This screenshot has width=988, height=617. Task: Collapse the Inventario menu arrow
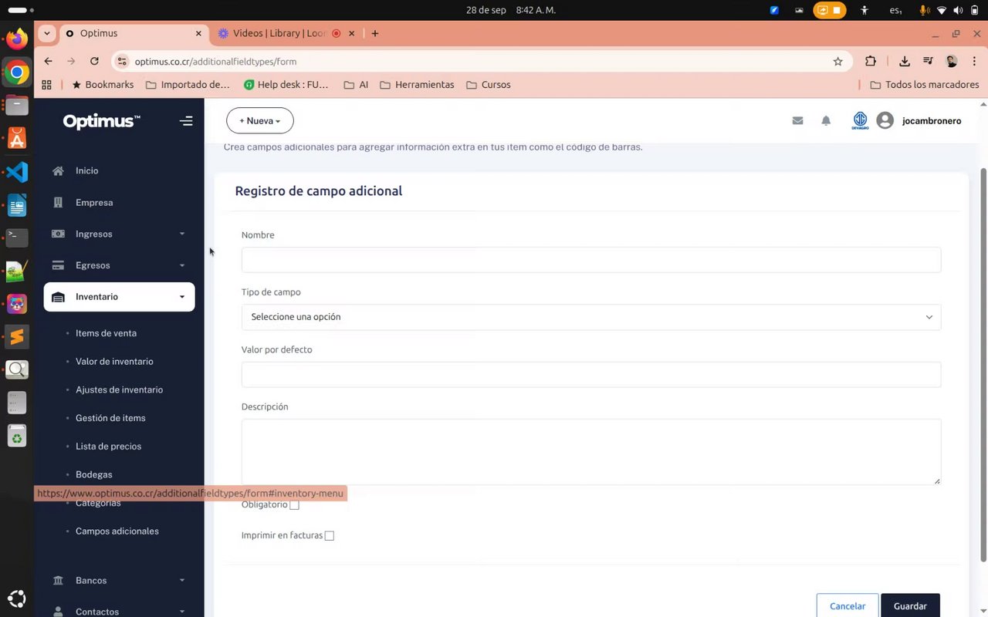coord(182,297)
